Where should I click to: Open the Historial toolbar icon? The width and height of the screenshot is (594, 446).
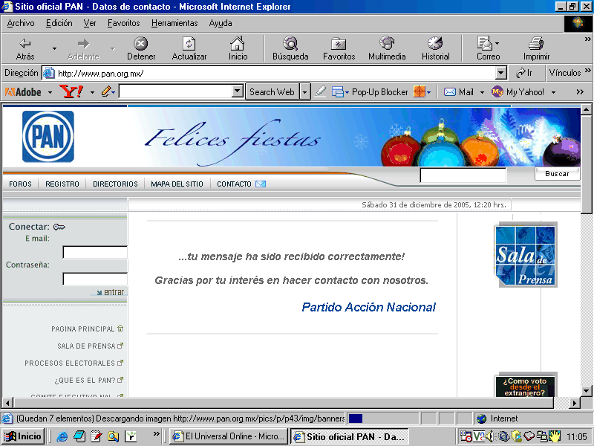[x=435, y=44]
